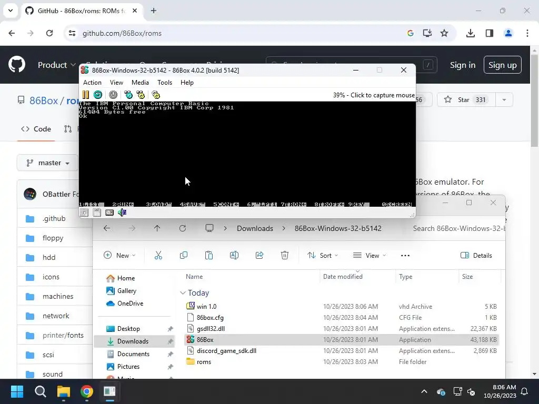539x404 pixels.
Task: Open the master branch dropdown
Action: pyautogui.click(x=48, y=163)
